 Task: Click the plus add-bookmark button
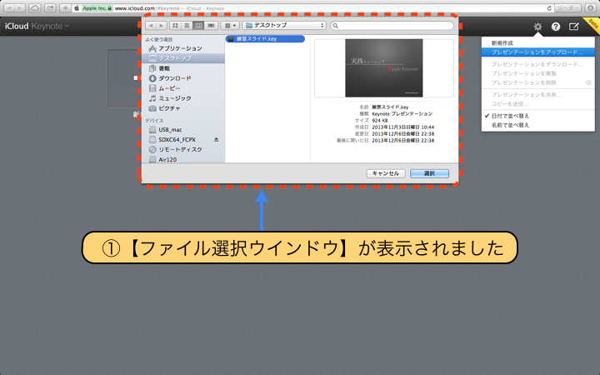(65, 8)
